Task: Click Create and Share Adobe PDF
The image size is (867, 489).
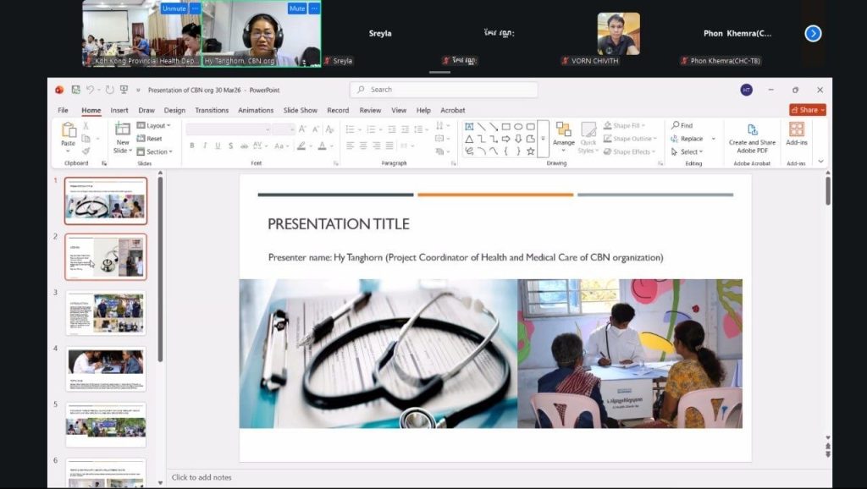Action: click(x=752, y=136)
